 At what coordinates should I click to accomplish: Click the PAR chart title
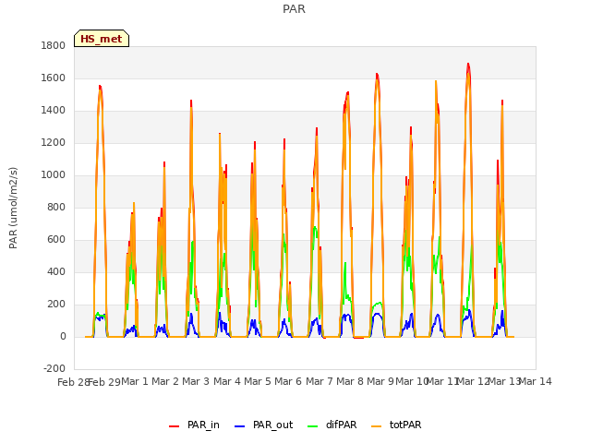294,9
